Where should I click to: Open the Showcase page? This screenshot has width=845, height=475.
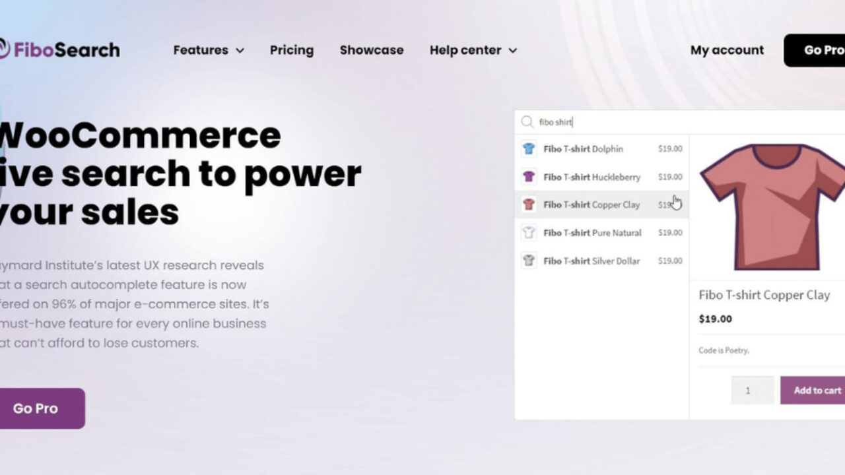pyautogui.click(x=372, y=50)
